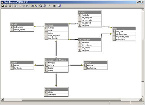Viewport: 145px width, 105px height.
Task: Click key icon of Atelier table's Atelier
Action: 46,92
